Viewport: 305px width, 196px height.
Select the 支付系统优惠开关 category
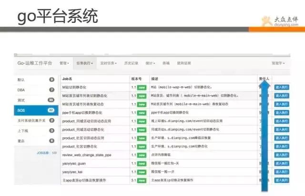pos(36,121)
